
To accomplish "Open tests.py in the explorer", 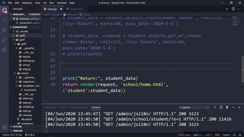I will [x=27, y=111].
